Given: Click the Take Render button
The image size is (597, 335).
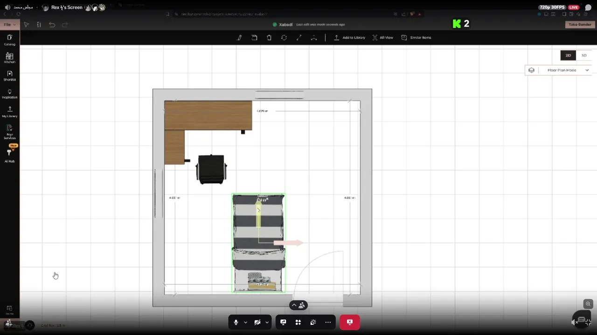Looking at the screenshot, I should tap(580, 25).
